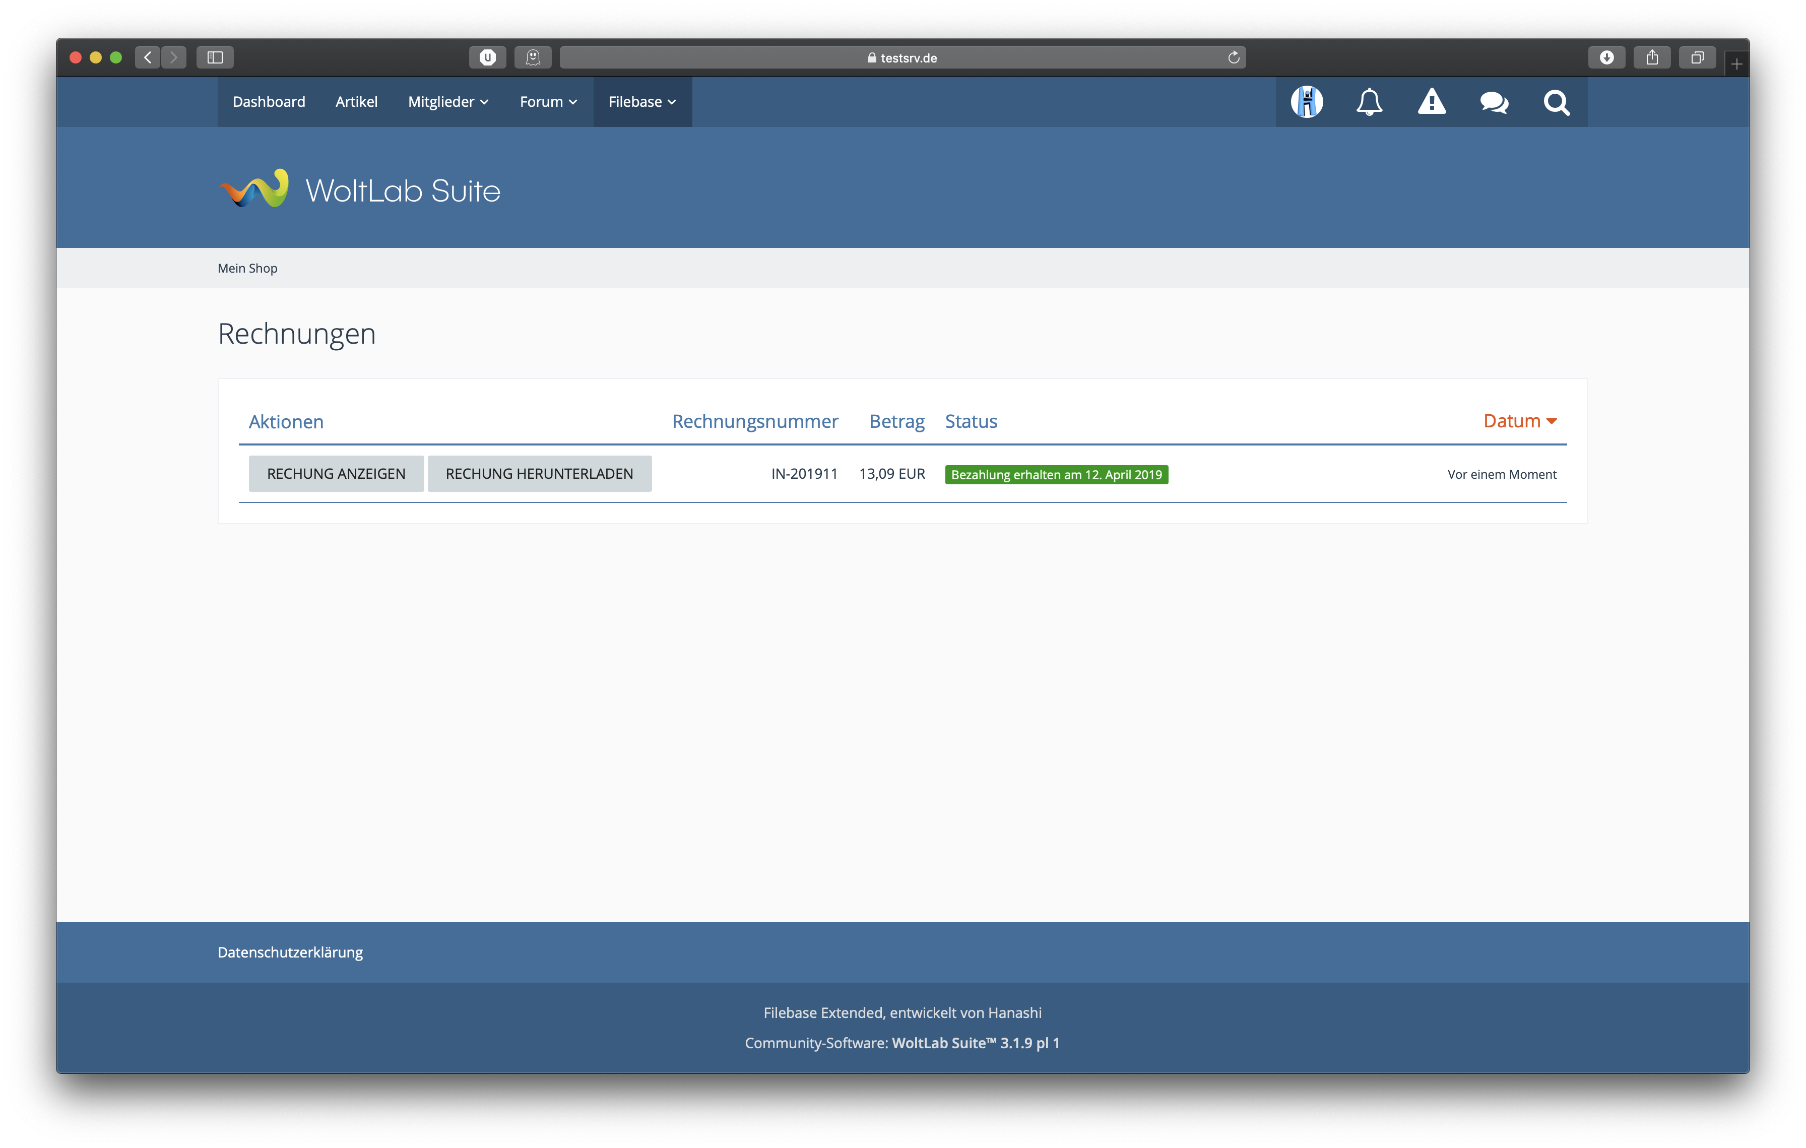Open the notifications bell icon
Image resolution: width=1806 pixels, height=1148 pixels.
[x=1369, y=102]
